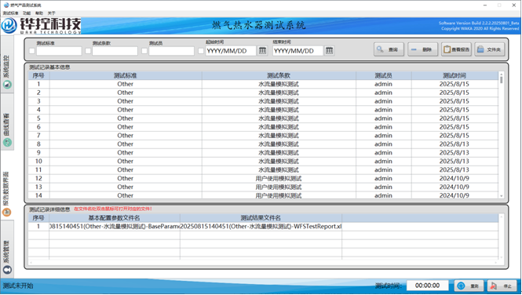Sort records by the 序号 column header

(x=38, y=75)
